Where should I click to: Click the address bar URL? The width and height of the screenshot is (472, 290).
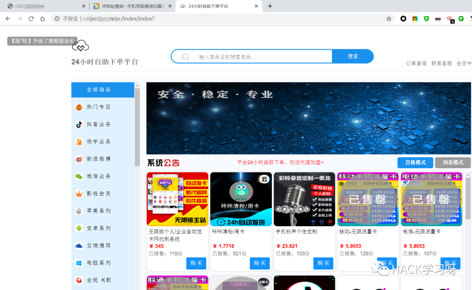point(118,19)
